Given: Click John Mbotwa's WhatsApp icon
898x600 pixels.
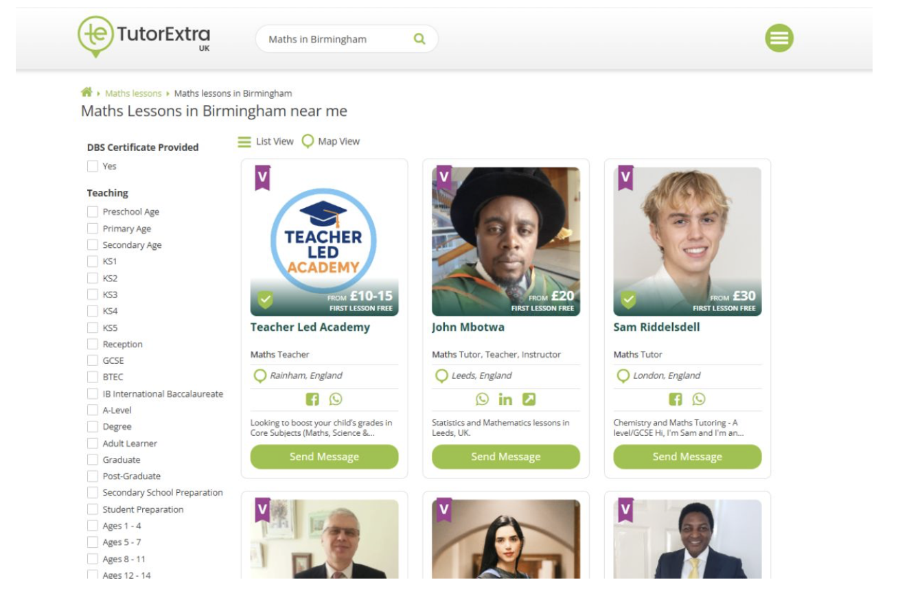Looking at the screenshot, I should click(x=483, y=399).
